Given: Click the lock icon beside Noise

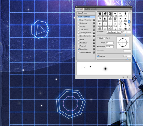Looking at the screenshot, I should [x=94, y=40].
